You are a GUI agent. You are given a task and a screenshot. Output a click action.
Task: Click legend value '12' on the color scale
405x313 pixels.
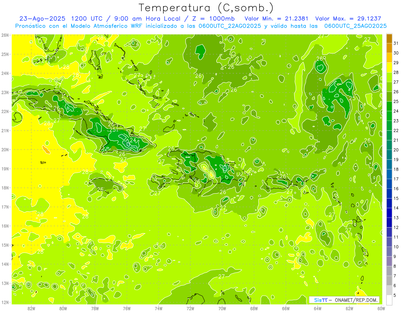[396, 228]
